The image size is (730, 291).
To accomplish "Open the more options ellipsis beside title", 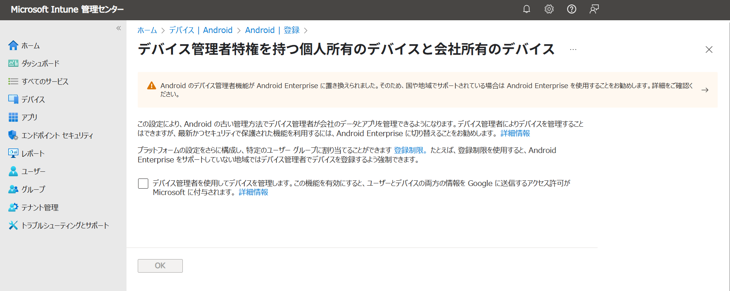I will 573,49.
